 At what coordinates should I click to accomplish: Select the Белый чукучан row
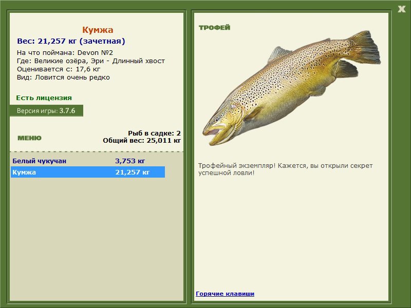(88, 161)
